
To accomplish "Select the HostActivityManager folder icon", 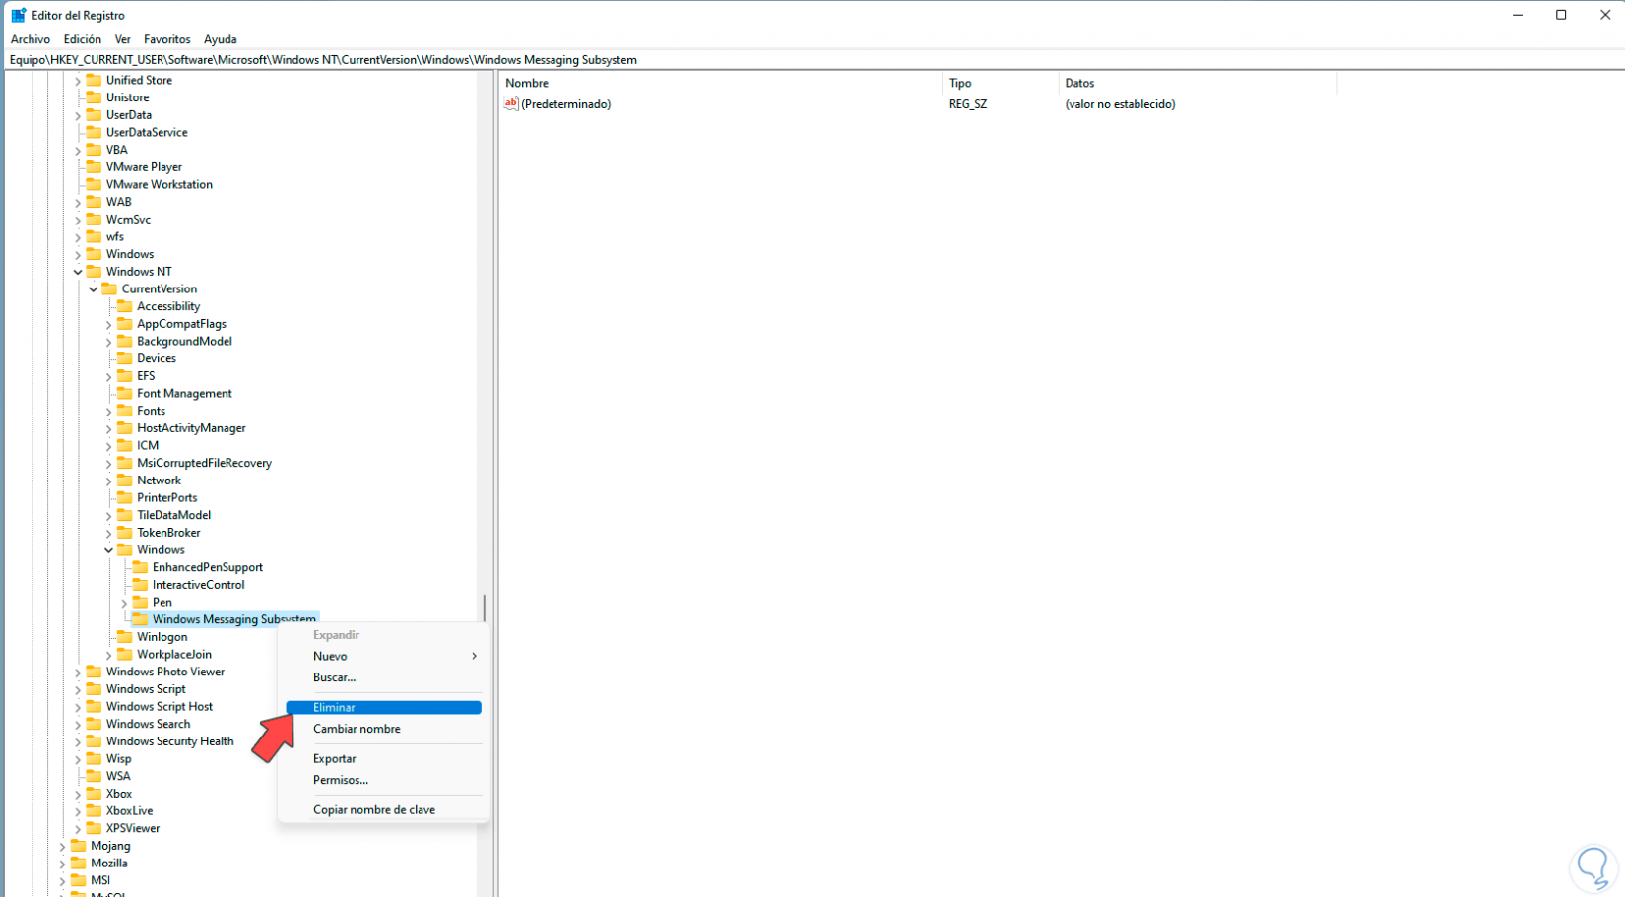I will (125, 427).
